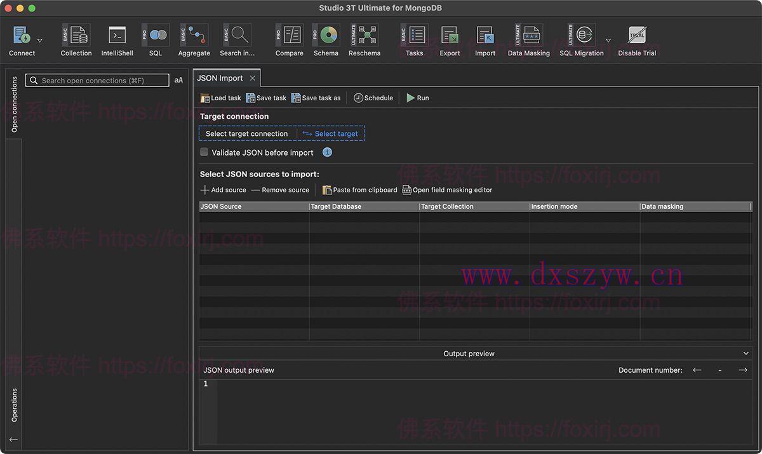
Task: Expand the SQL Migration dropdown arrow
Action: pyautogui.click(x=608, y=40)
